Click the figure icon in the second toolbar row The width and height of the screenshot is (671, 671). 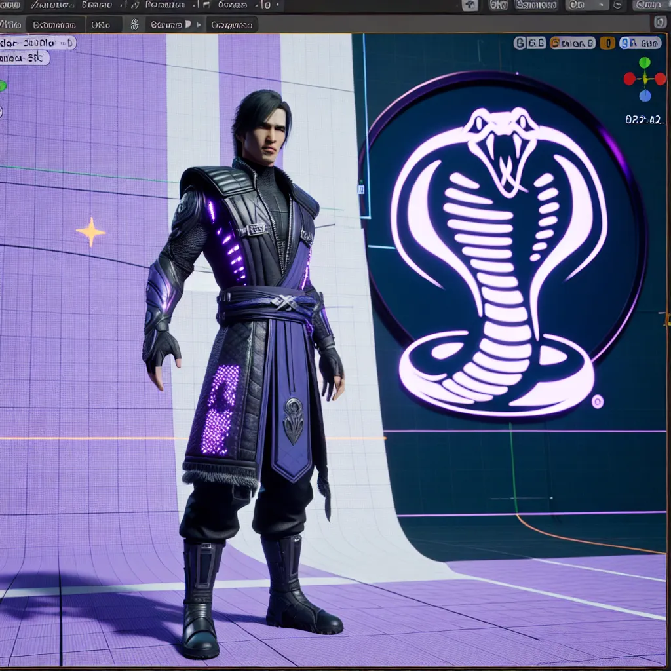tap(134, 25)
